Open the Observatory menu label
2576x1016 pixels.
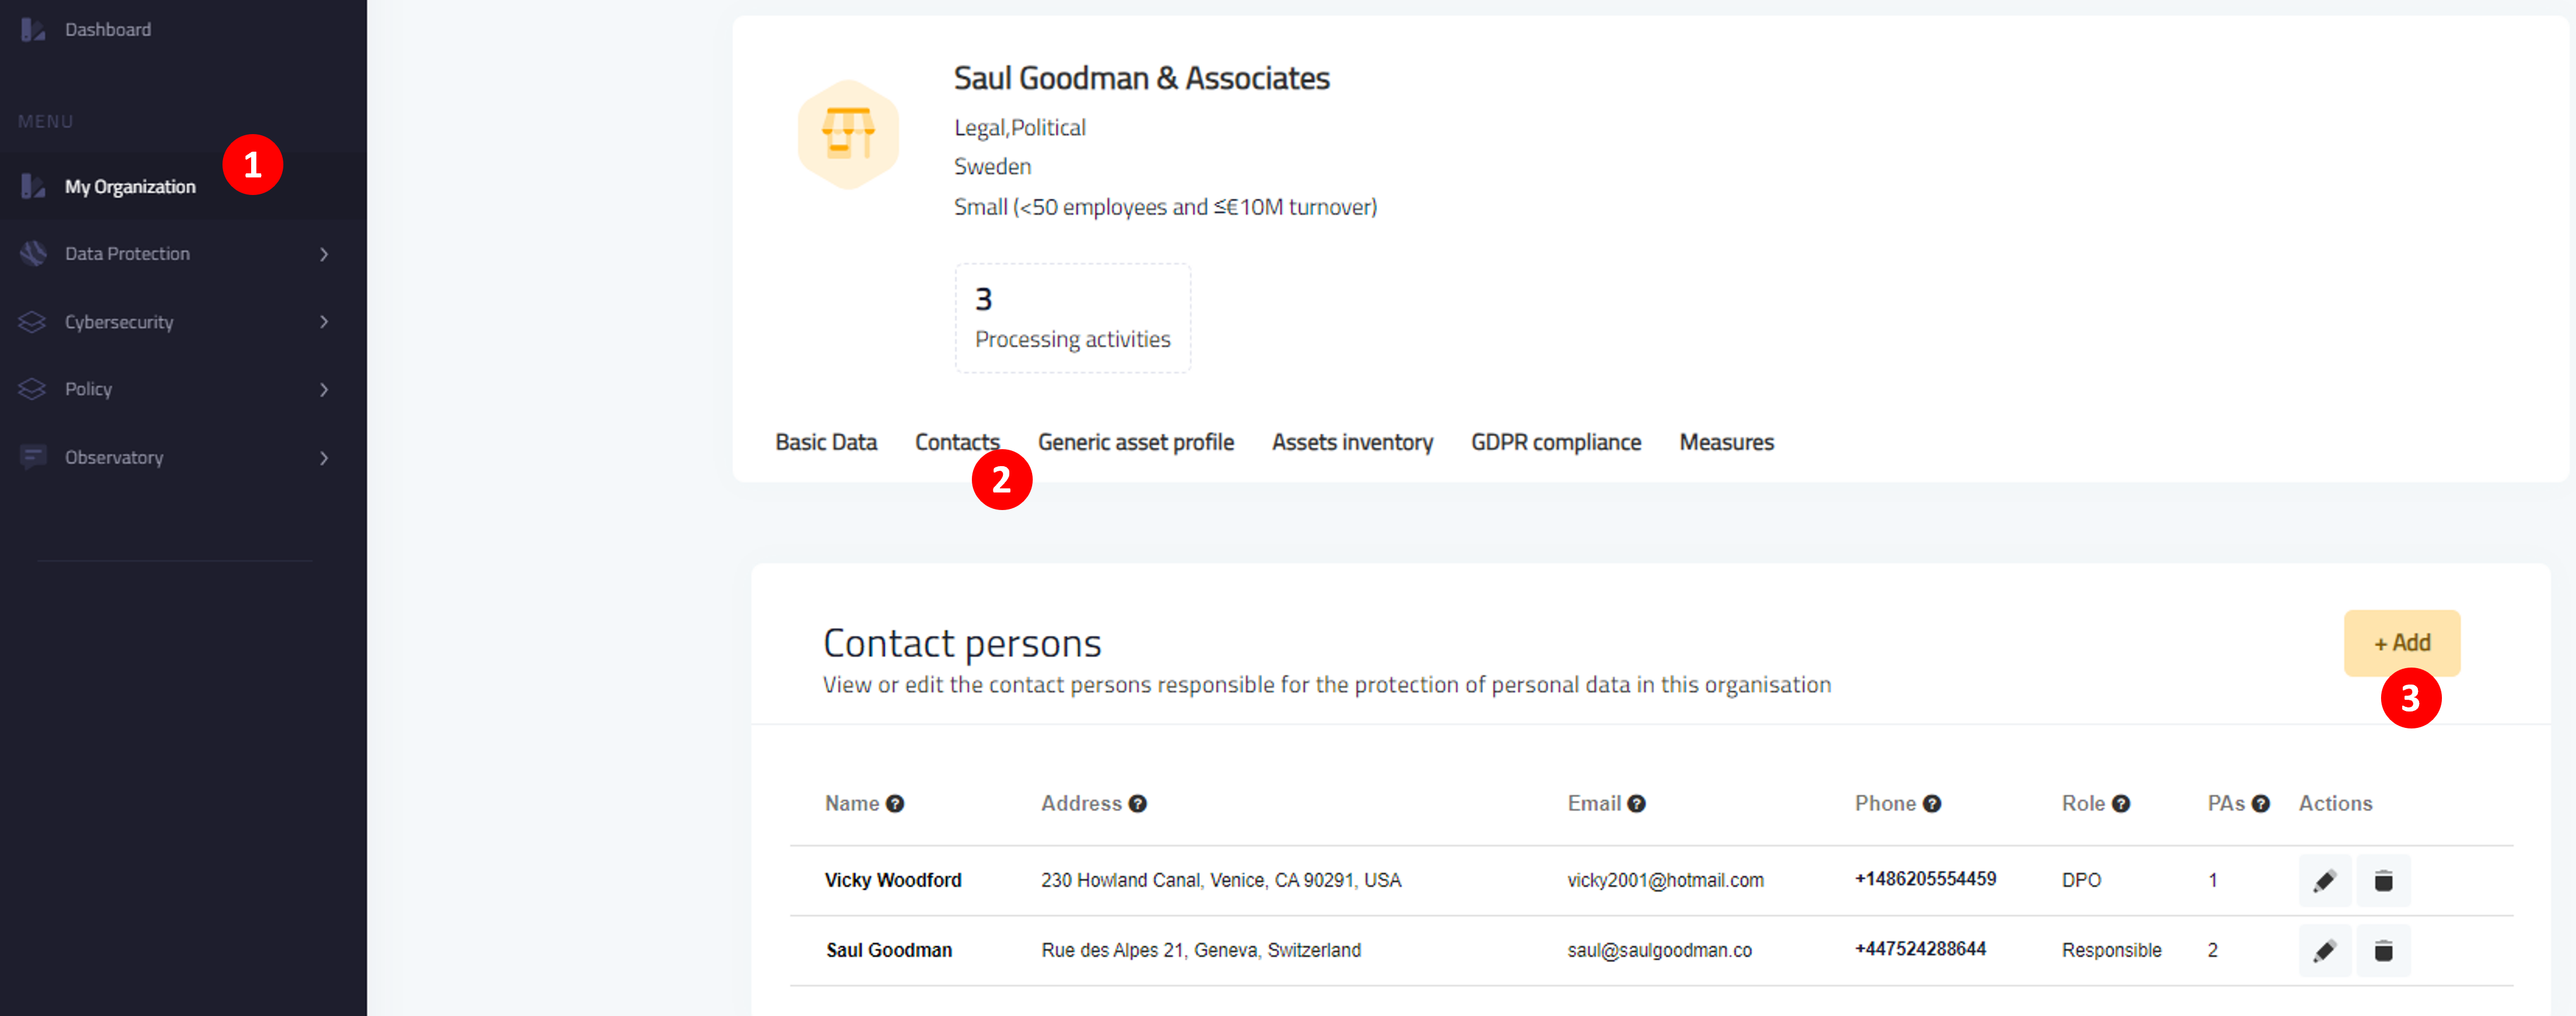(x=114, y=457)
